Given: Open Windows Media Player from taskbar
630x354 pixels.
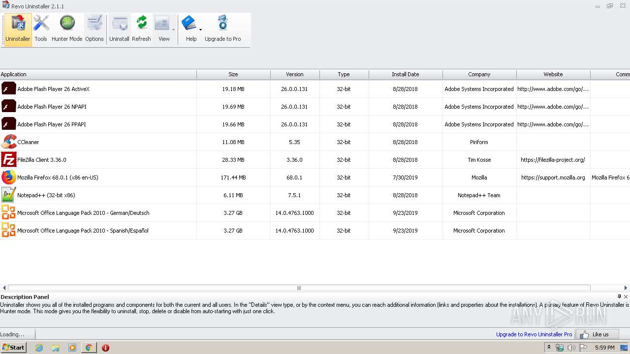Looking at the screenshot, I should [x=72, y=348].
